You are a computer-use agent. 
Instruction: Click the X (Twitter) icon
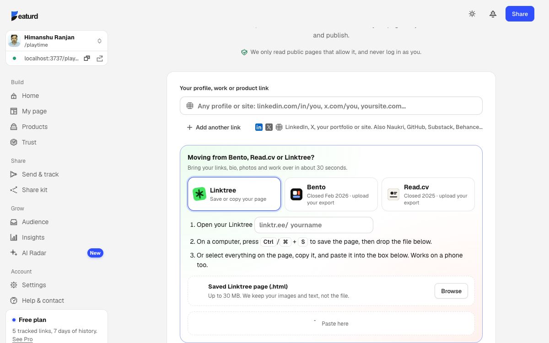269,127
